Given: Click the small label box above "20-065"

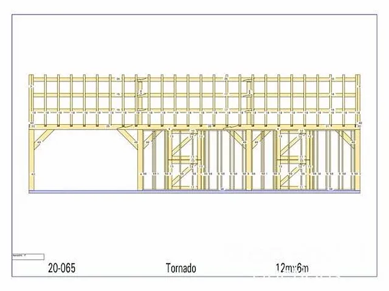Looking at the screenshot, I should coord(28,256).
